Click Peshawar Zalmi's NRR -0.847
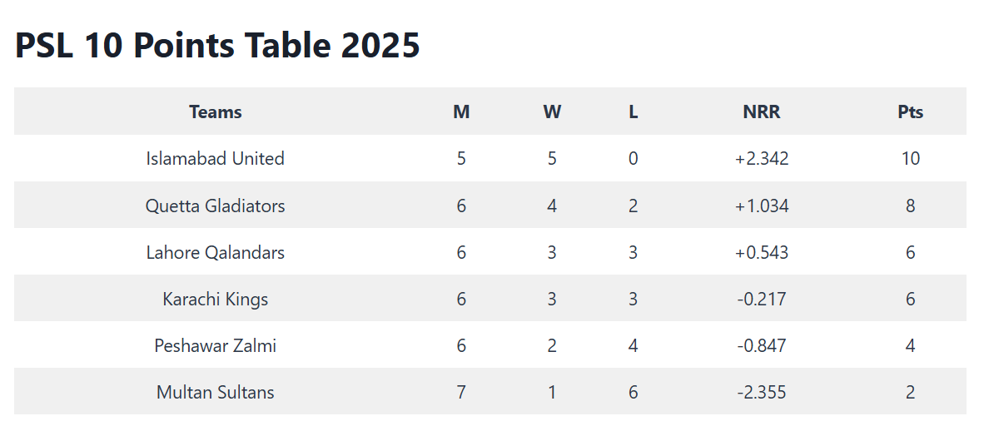989x441 pixels. [761, 345]
